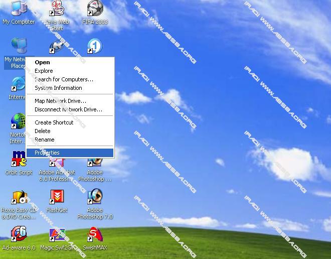The width and height of the screenshot is (331, 259).
Task: Select the FlashGet shortcut icon
Action: coord(57,197)
